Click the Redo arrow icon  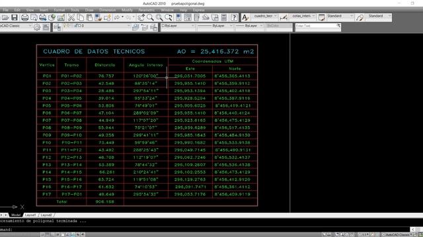click(128, 18)
